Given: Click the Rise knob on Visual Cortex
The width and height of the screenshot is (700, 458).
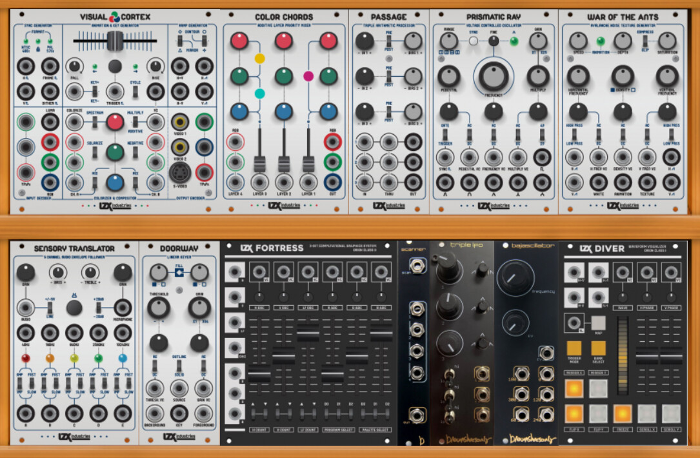Looking at the screenshot, I should click(x=155, y=66).
